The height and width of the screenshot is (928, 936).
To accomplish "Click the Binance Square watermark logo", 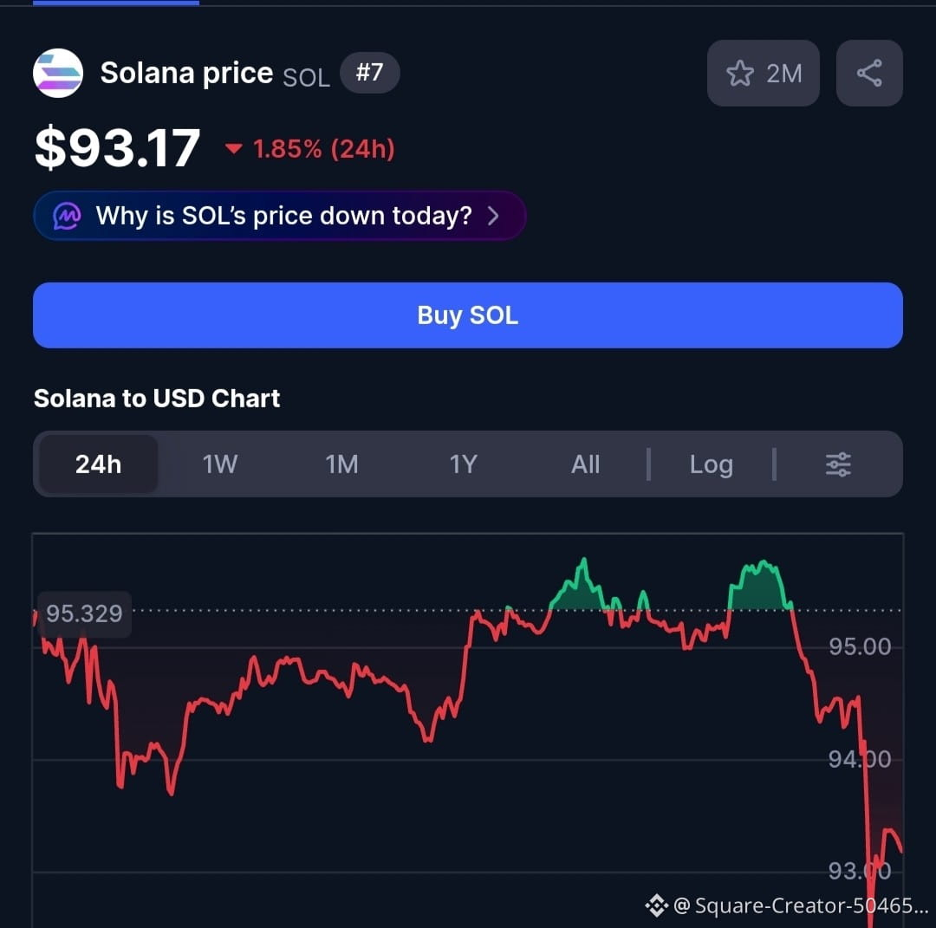I will tap(656, 905).
